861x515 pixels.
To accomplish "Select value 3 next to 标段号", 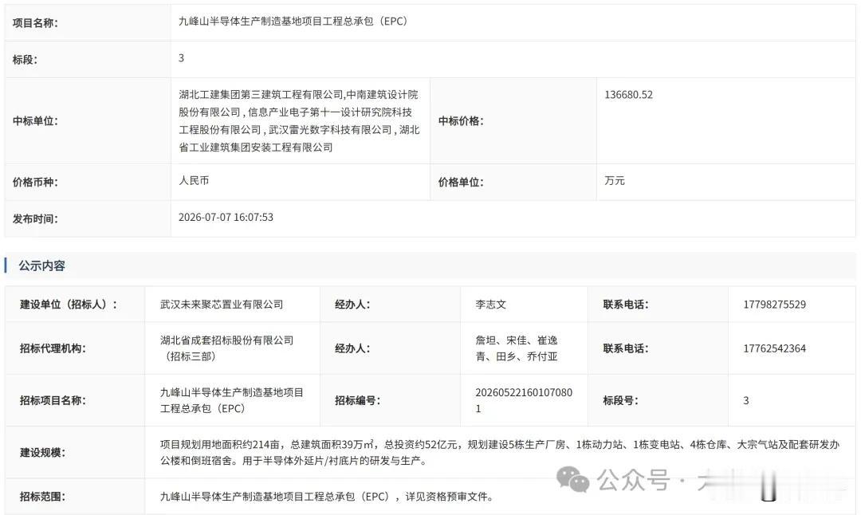I will click(746, 401).
